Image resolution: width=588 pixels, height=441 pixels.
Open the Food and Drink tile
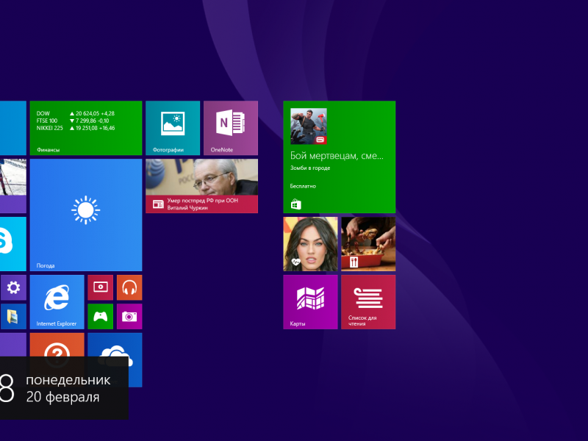pyautogui.click(x=368, y=244)
